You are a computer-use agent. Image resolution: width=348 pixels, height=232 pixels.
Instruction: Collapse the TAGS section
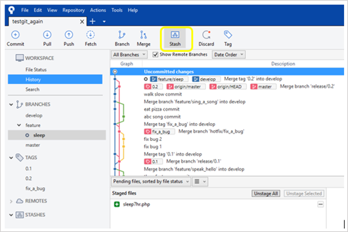11,158
